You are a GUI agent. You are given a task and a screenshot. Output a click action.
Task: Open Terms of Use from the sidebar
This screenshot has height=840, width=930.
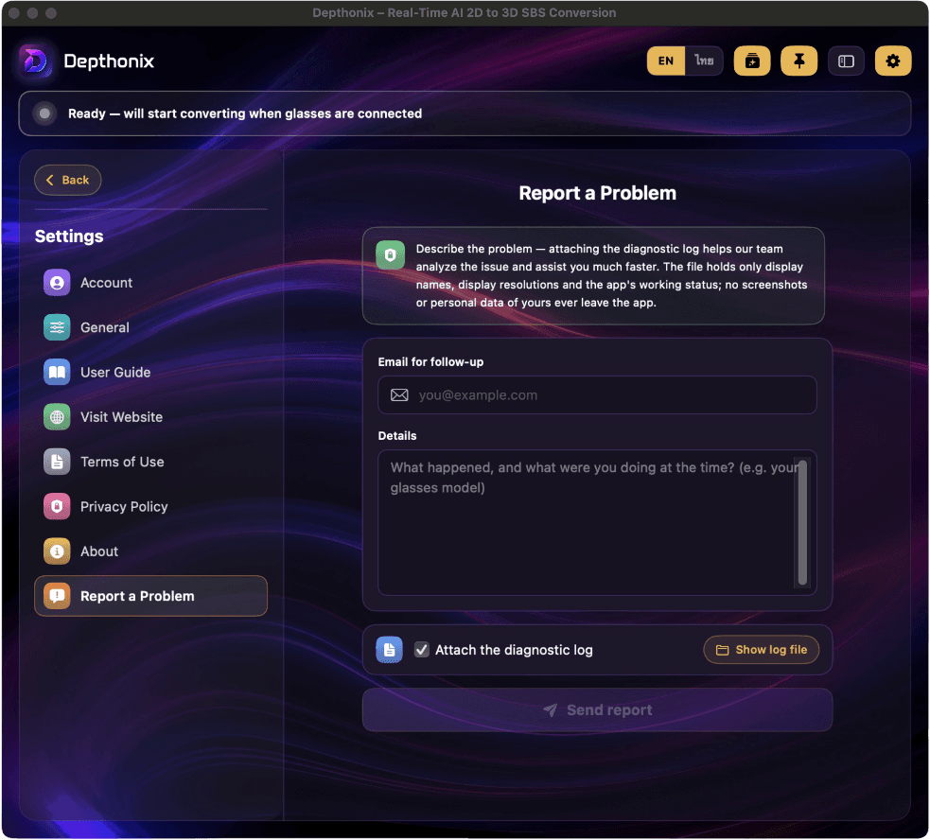pos(150,463)
